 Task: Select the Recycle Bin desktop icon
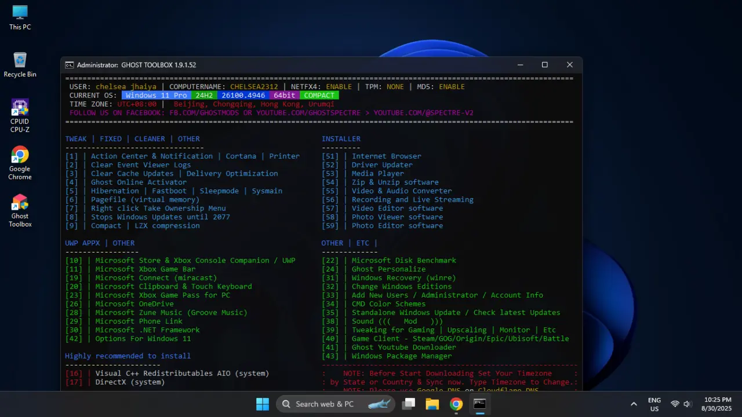(x=20, y=65)
